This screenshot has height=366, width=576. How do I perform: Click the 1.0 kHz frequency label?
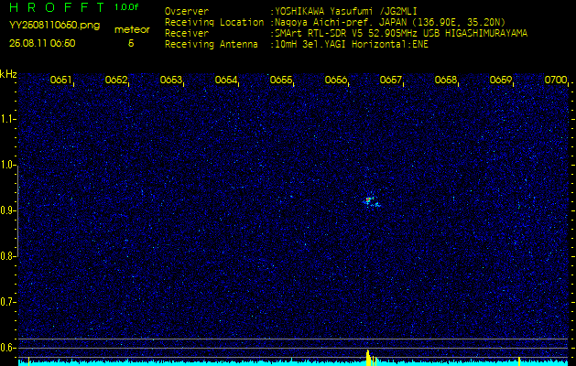click(6, 165)
